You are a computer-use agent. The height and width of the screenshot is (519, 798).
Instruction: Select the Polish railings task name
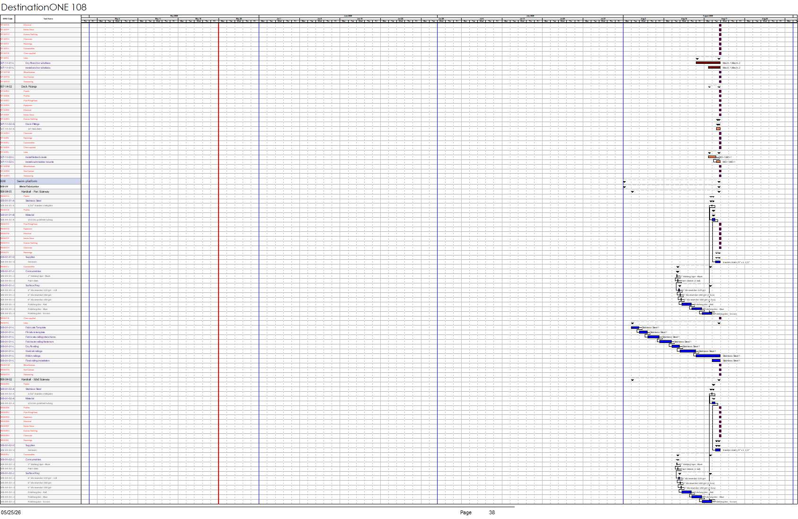pyautogui.click(x=33, y=356)
